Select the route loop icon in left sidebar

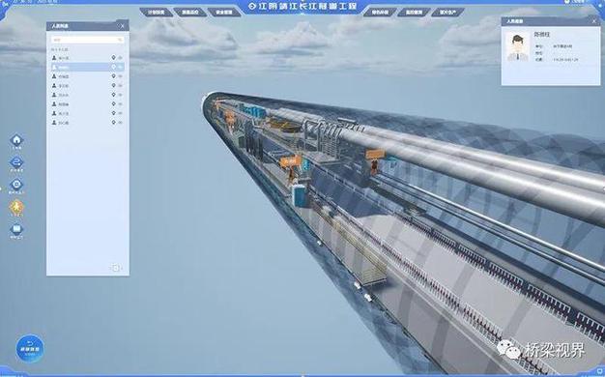pyautogui.click(x=16, y=163)
